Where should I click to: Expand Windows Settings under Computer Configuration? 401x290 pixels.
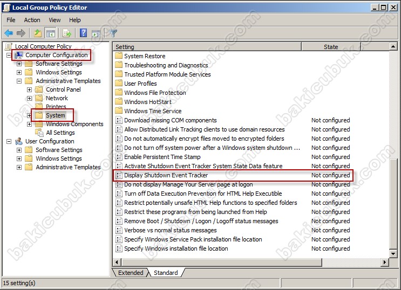[19, 72]
